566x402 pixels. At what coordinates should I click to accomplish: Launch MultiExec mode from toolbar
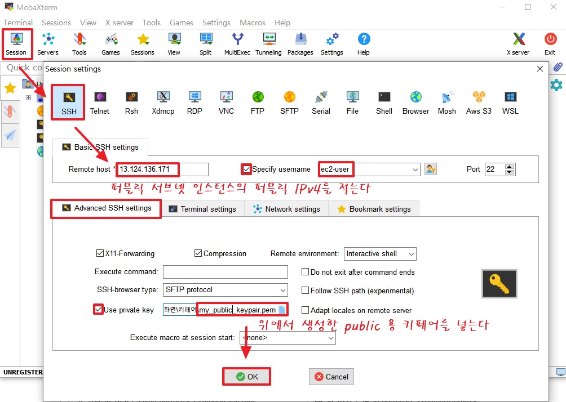pos(237,44)
